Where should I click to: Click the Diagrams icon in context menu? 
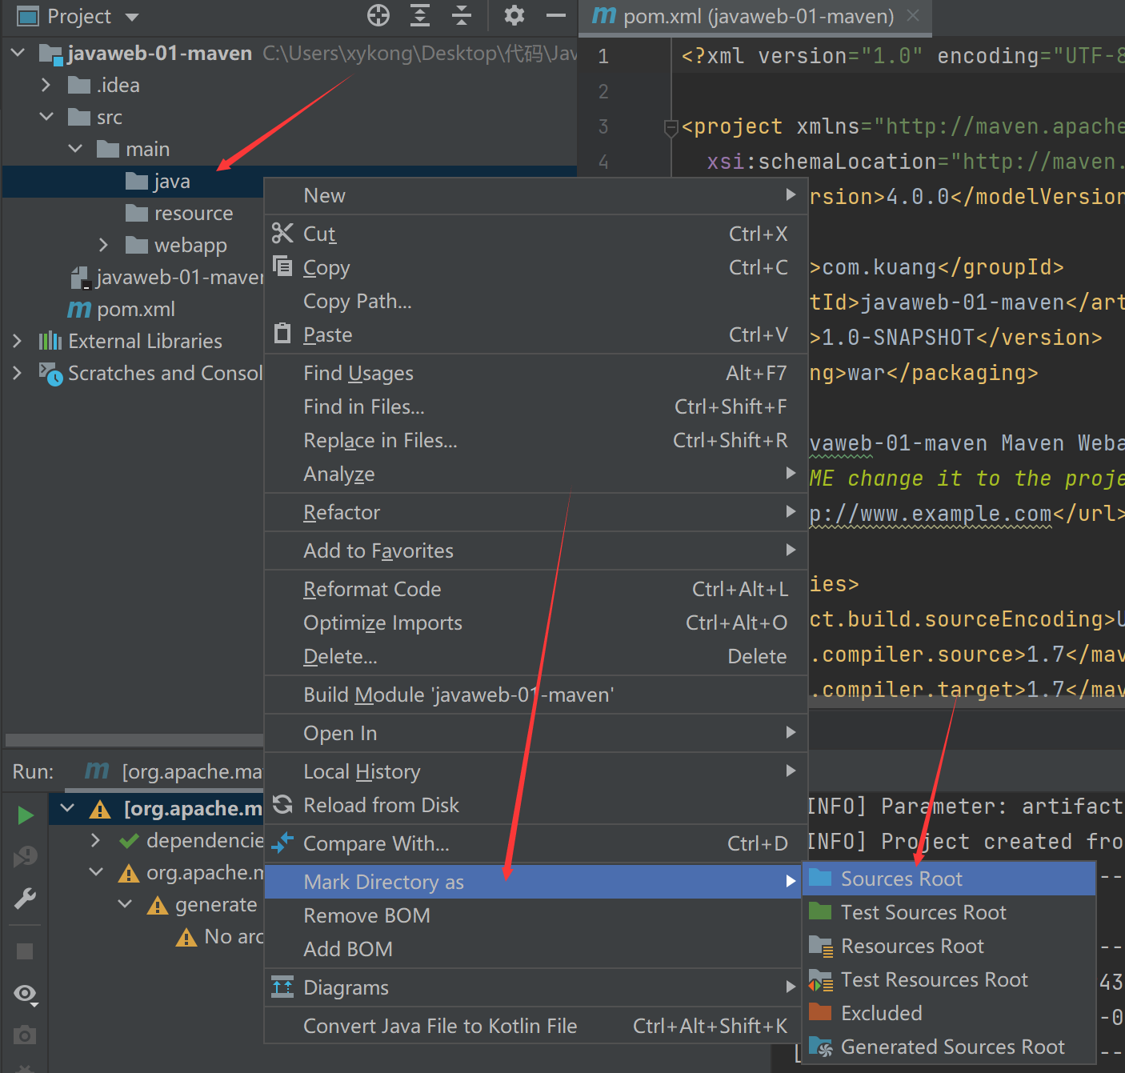coord(282,987)
